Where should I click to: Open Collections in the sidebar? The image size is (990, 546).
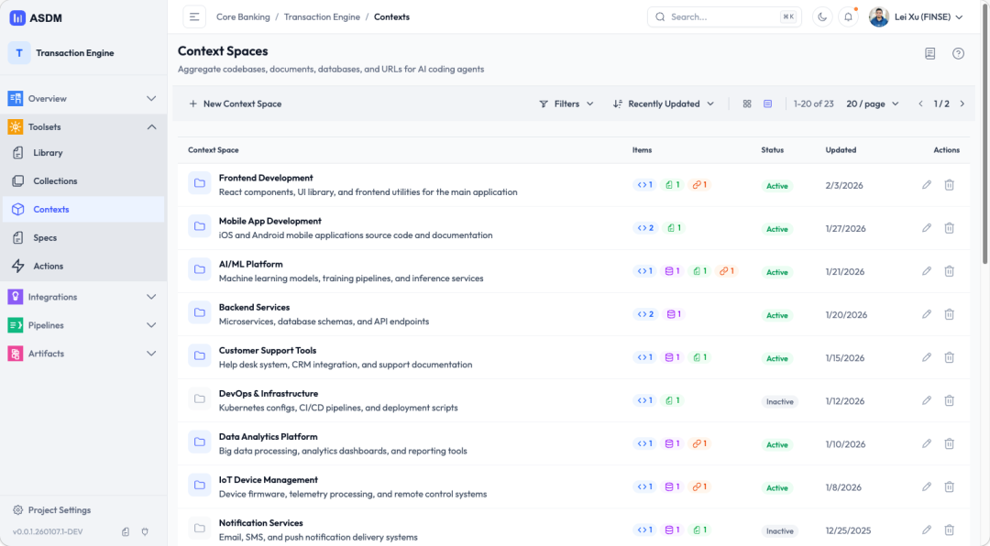click(x=83, y=181)
